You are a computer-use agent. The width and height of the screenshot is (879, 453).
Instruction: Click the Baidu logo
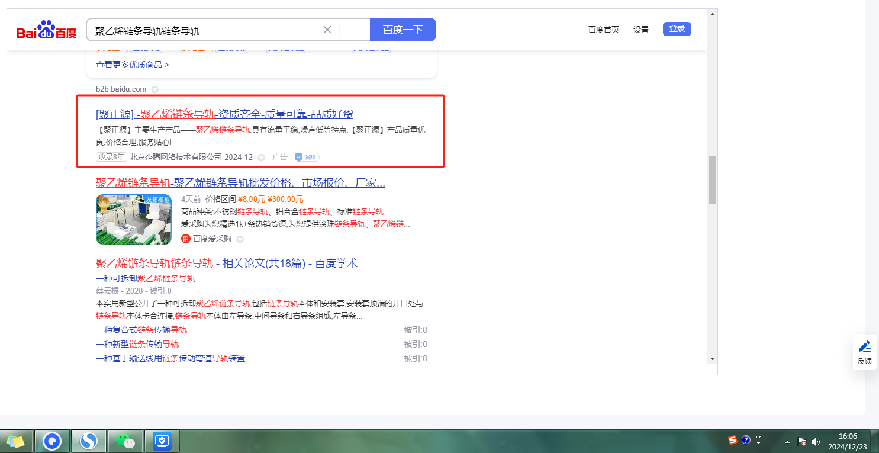click(x=46, y=30)
